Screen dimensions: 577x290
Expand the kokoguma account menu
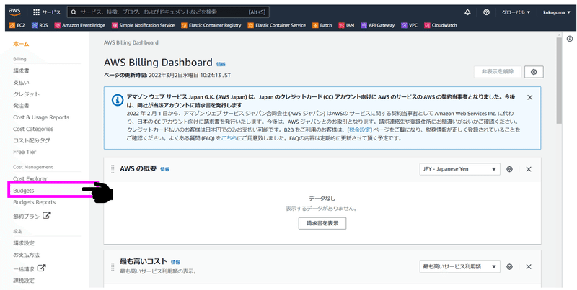point(555,12)
